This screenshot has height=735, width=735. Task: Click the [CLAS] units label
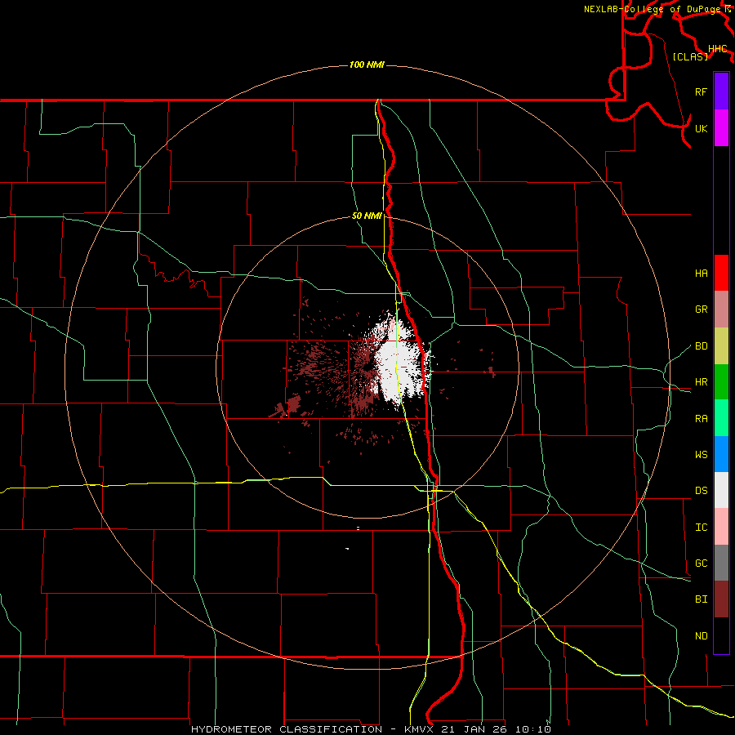click(690, 56)
